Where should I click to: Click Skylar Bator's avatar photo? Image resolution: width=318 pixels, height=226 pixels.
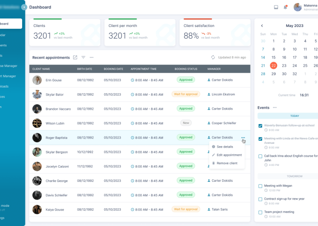click(37, 94)
